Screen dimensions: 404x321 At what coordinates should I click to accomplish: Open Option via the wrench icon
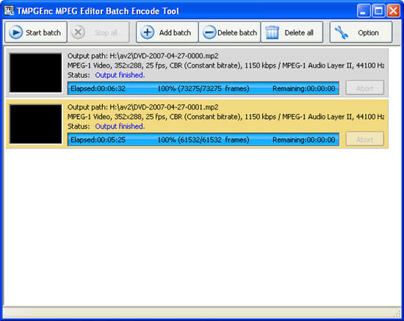341,33
